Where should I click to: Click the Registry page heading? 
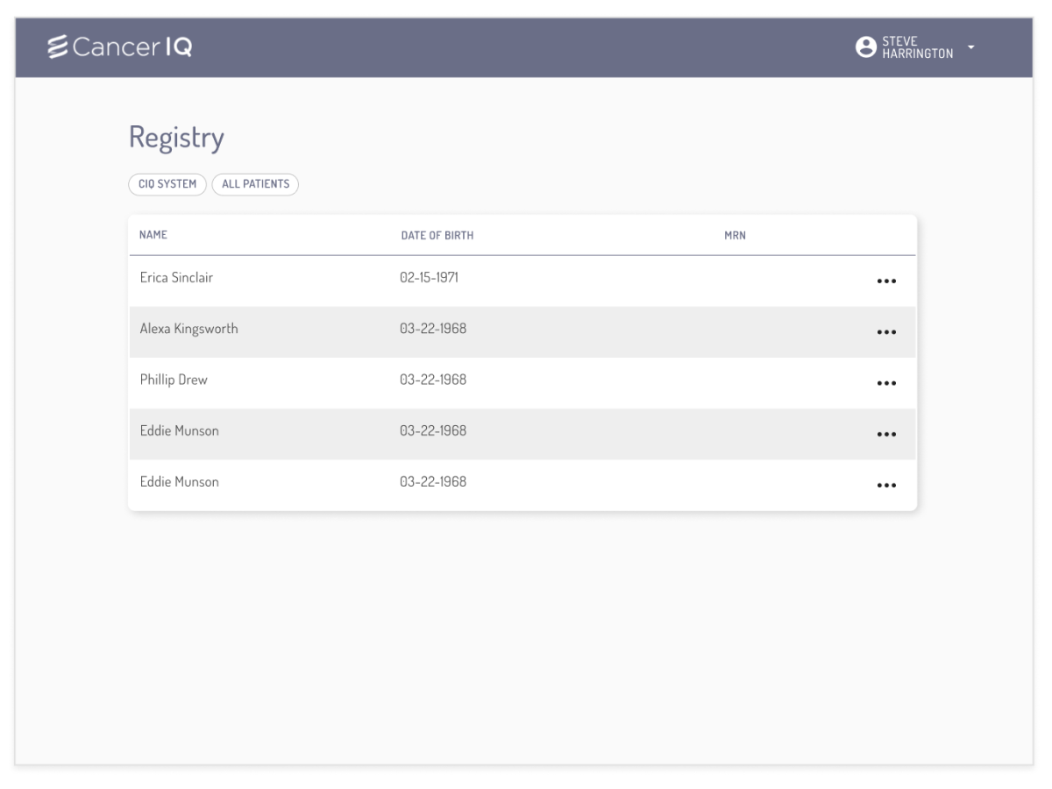click(x=176, y=139)
